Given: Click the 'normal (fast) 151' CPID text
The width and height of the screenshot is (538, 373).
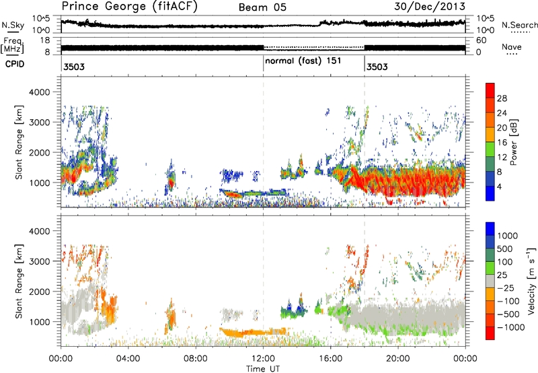Looking at the screenshot, I should coord(303,61).
